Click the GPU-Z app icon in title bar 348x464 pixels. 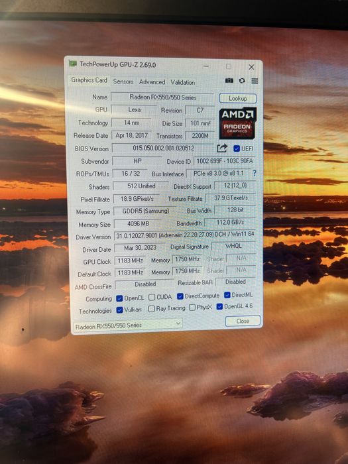pos(73,64)
